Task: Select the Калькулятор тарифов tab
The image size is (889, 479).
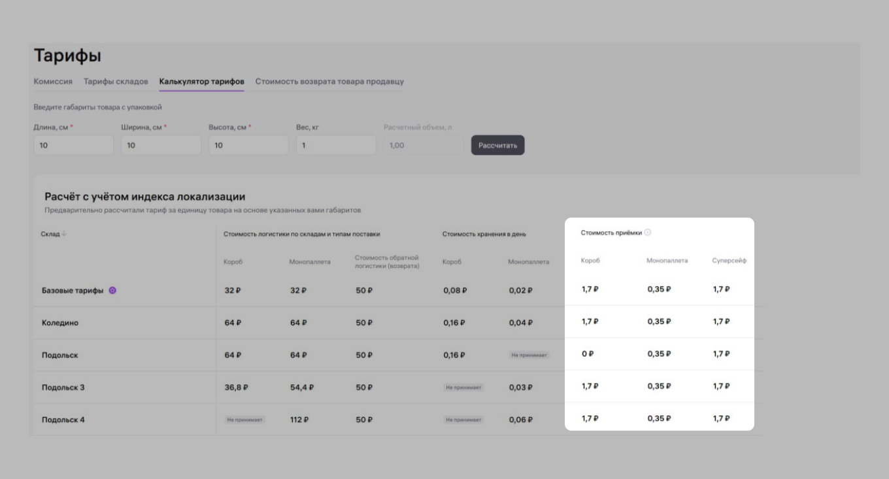Action: [x=201, y=82]
